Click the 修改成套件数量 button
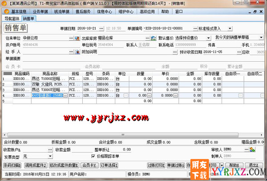The width and height of the screenshot is (267, 181). click(x=64, y=165)
